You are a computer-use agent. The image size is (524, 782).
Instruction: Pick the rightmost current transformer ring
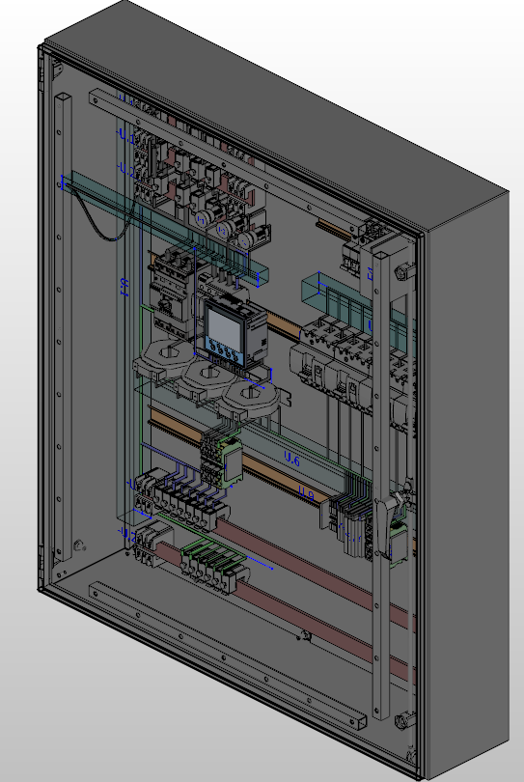pos(249,396)
